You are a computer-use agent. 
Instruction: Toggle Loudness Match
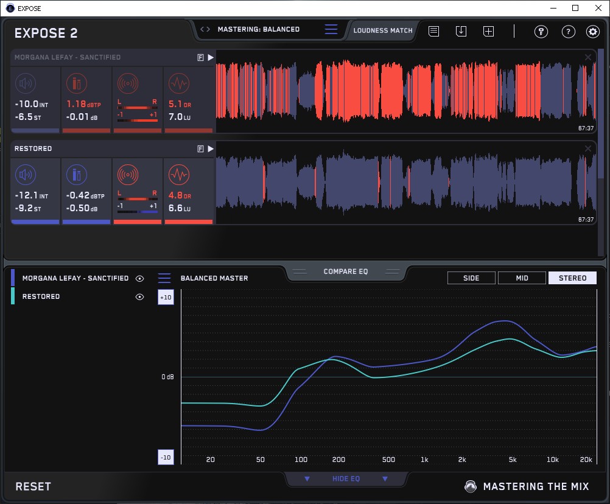coord(383,30)
